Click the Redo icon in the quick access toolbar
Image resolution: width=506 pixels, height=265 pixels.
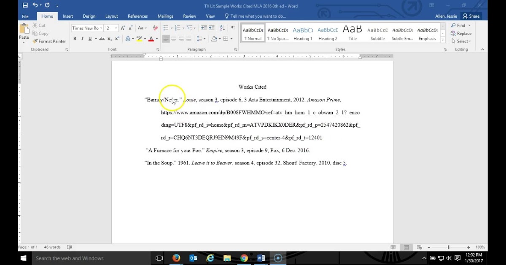tap(47, 5)
